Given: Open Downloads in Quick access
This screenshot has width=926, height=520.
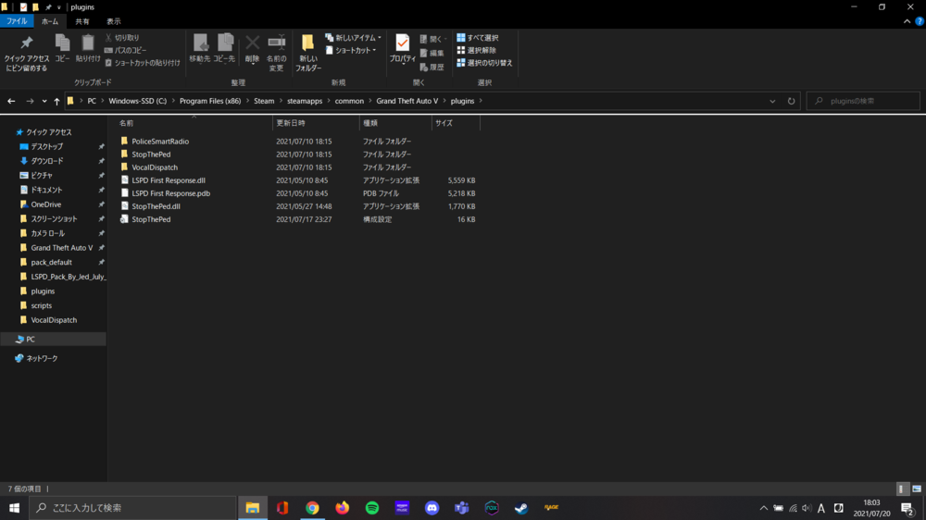Looking at the screenshot, I should (46, 161).
